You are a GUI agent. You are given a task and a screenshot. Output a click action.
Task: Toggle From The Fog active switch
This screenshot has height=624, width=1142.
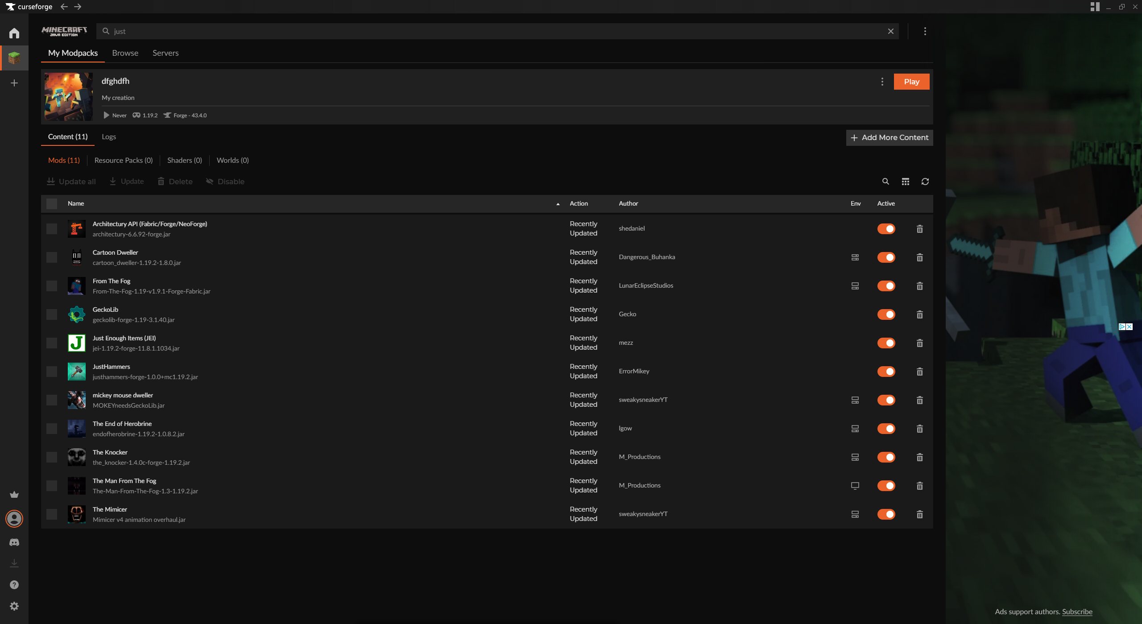point(886,286)
